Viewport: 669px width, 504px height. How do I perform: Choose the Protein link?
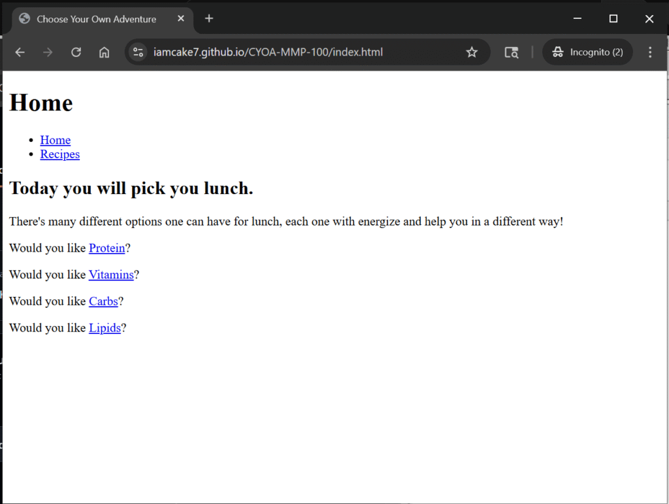click(107, 248)
